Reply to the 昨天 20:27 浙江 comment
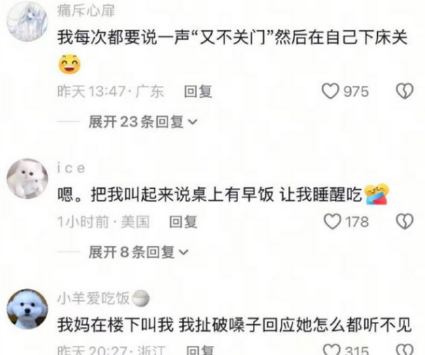 200,350
